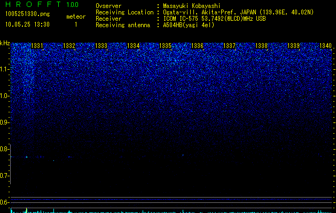This screenshot has height=213, width=336.
Task: Click the 0.8 kHz axis label
Action: click(5, 149)
